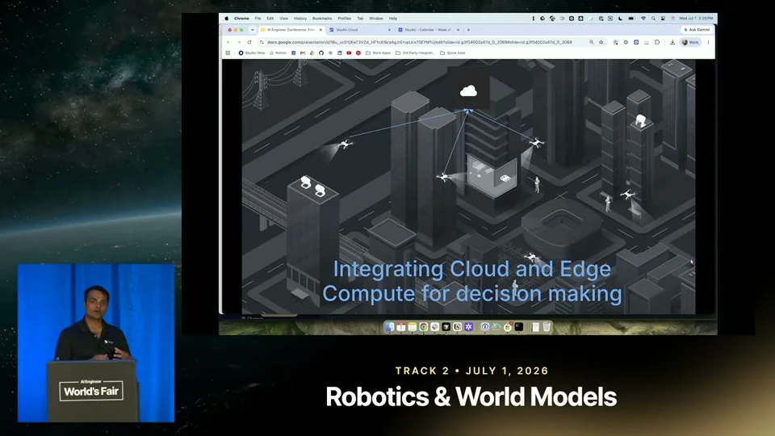The width and height of the screenshot is (775, 436).
Task: Open the Notion bookmark
Action: click(278, 53)
